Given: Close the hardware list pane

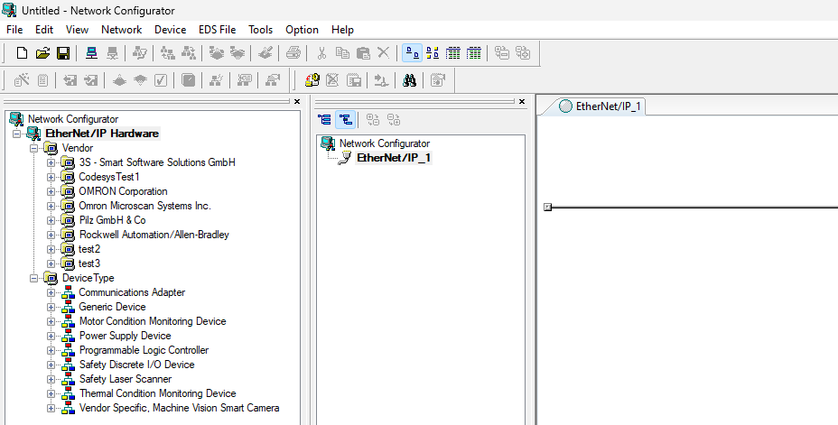Looking at the screenshot, I should 297,101.
